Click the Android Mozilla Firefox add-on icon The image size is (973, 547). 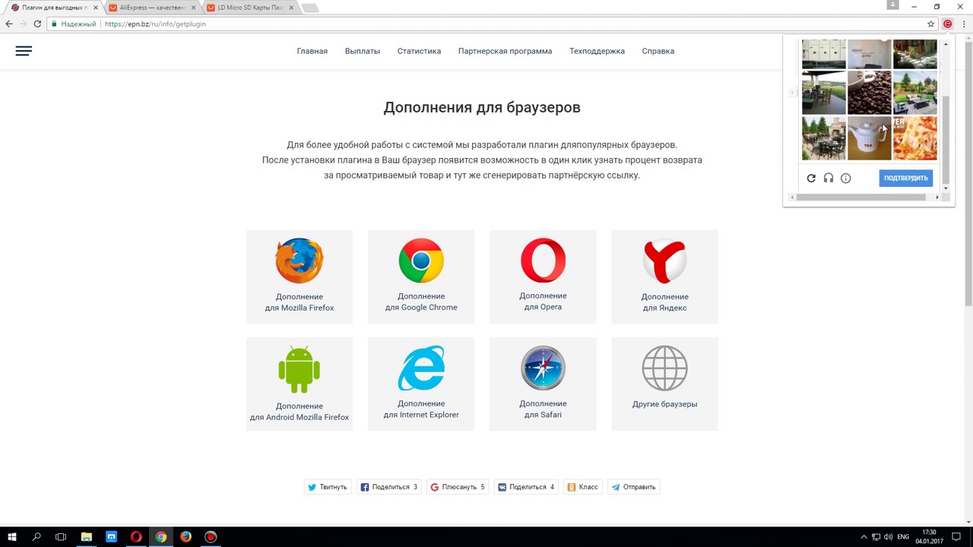point(300,370)
